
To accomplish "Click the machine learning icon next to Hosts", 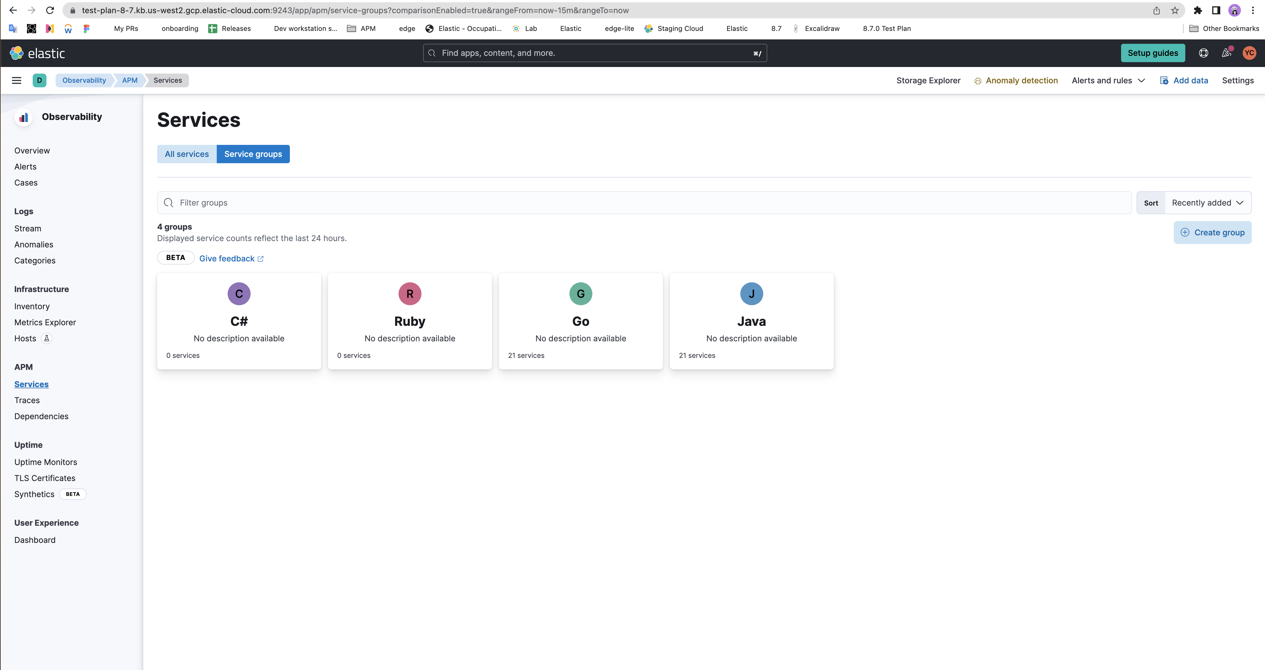I will pos(46,338).
